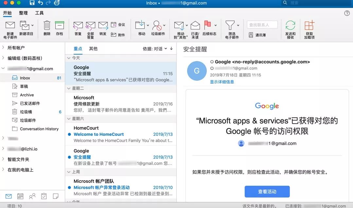Forward the message with 转发 icon
The height and width of the screenshot is (208, 353).
pos(103,26)
